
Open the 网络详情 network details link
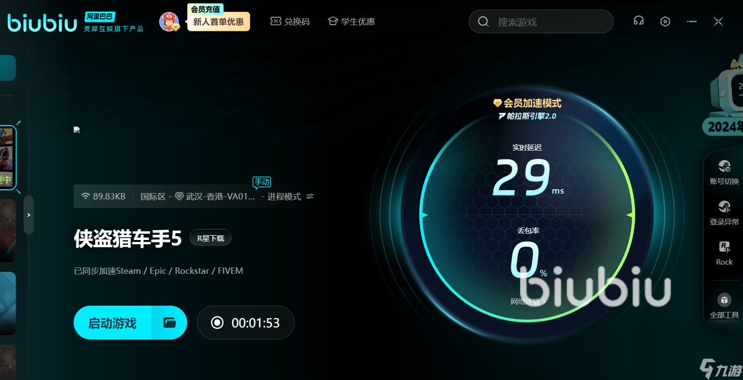pyautogui.click(x=528, y=302)
